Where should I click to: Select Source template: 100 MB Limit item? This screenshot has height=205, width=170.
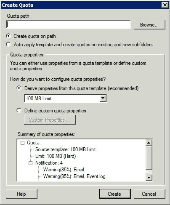click(65, 149)
